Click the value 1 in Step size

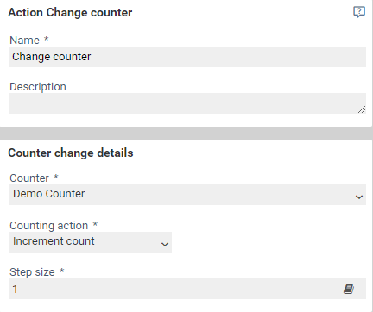16,289
